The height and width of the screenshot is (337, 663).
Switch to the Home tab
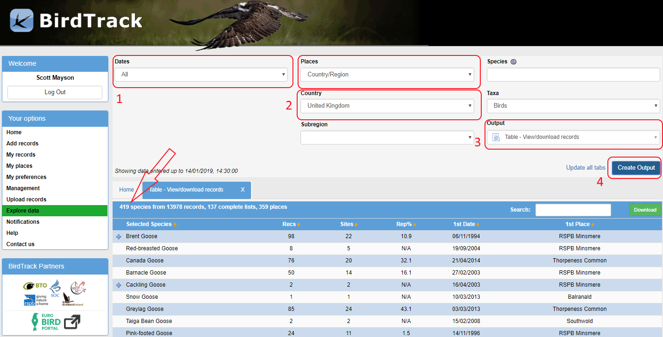[127, 190]
